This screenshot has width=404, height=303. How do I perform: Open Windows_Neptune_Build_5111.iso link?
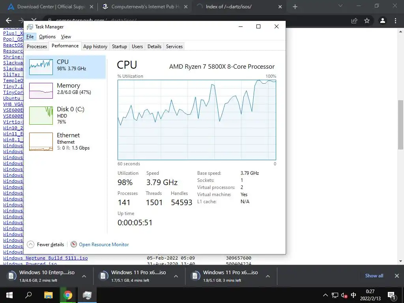coord(45,258)
